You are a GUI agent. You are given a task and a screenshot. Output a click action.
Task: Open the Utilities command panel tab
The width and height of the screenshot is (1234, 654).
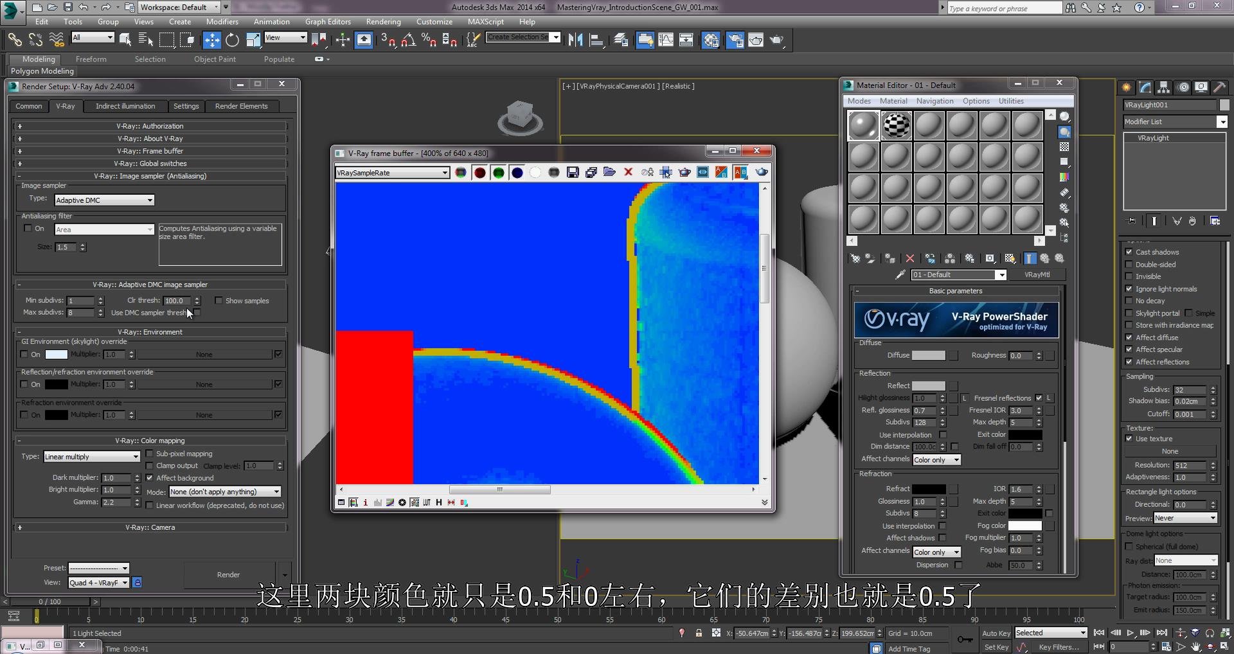pos(1219,87)
